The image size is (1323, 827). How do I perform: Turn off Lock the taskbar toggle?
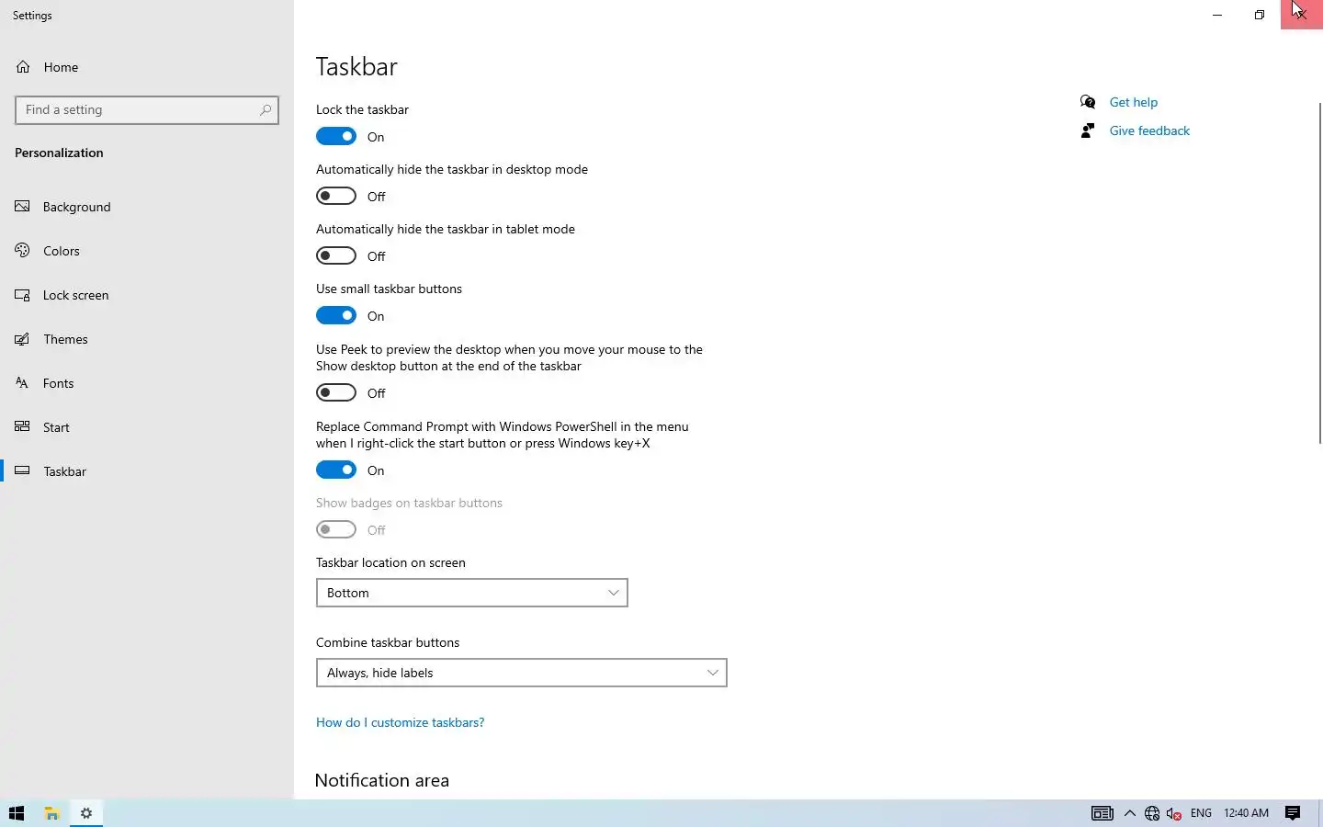coord(336,137)
